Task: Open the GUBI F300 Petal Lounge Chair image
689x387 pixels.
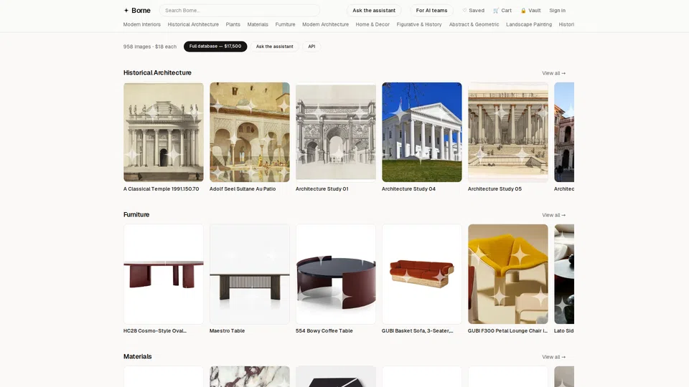Action: 508,274
